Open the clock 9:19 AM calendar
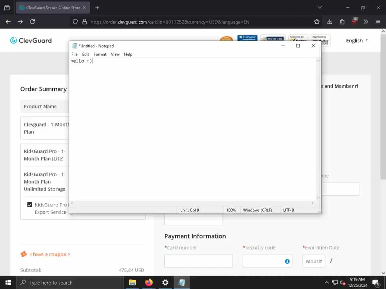 pos(358,282)
